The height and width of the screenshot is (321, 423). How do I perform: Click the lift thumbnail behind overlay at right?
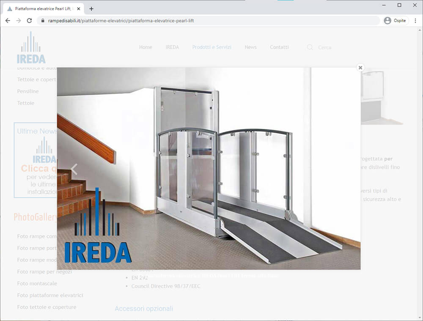[x=382, y=97]
